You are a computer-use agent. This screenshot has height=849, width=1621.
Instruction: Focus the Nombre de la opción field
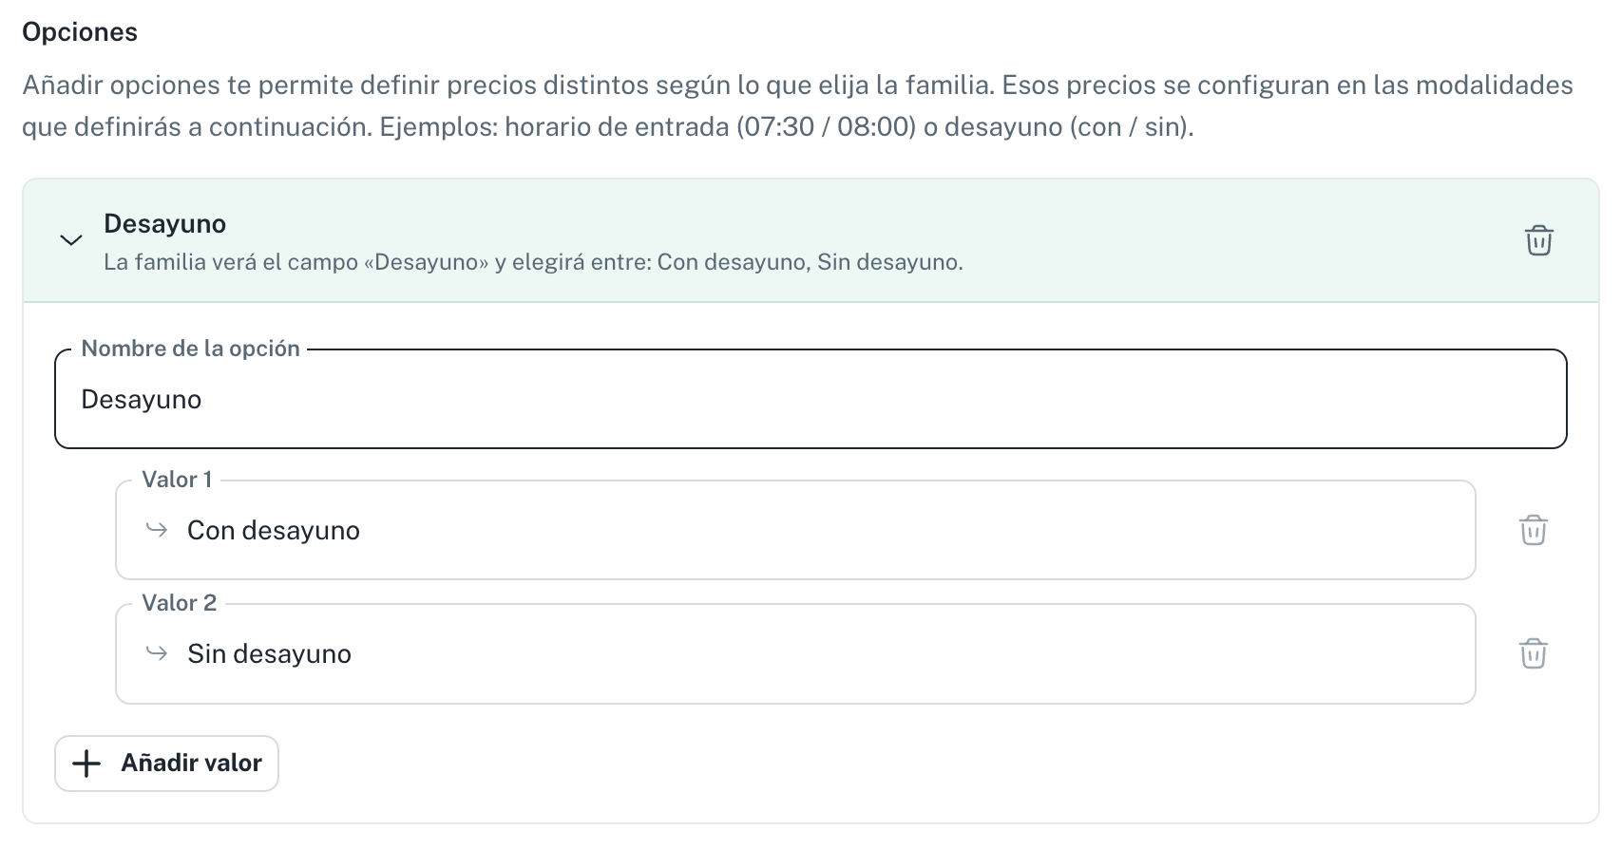(810, 399)
